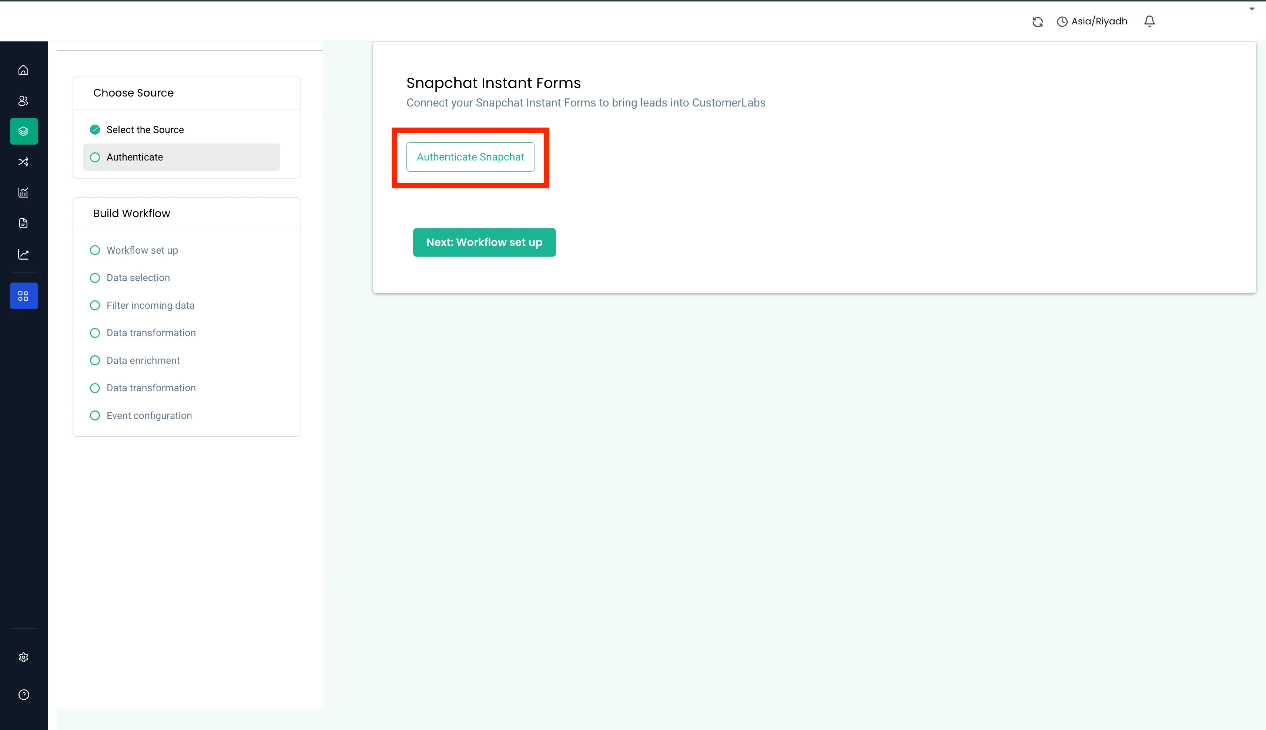Screen dimensions: 1266x730
Task: Go to Event configuration step
Action: pos(149,416)
